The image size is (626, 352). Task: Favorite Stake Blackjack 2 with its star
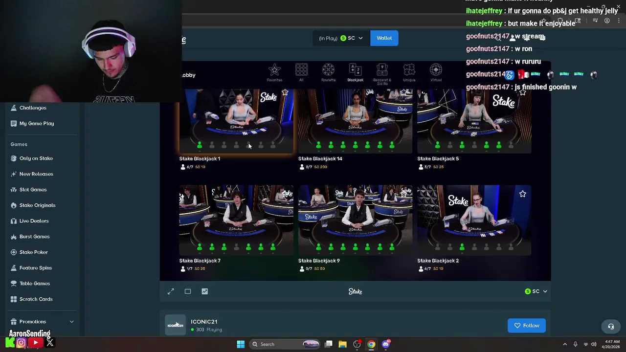tap(523, 194)
